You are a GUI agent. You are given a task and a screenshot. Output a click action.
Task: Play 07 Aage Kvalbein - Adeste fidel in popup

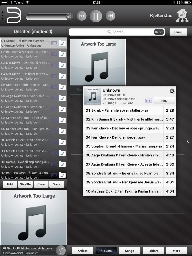[130, 164]
